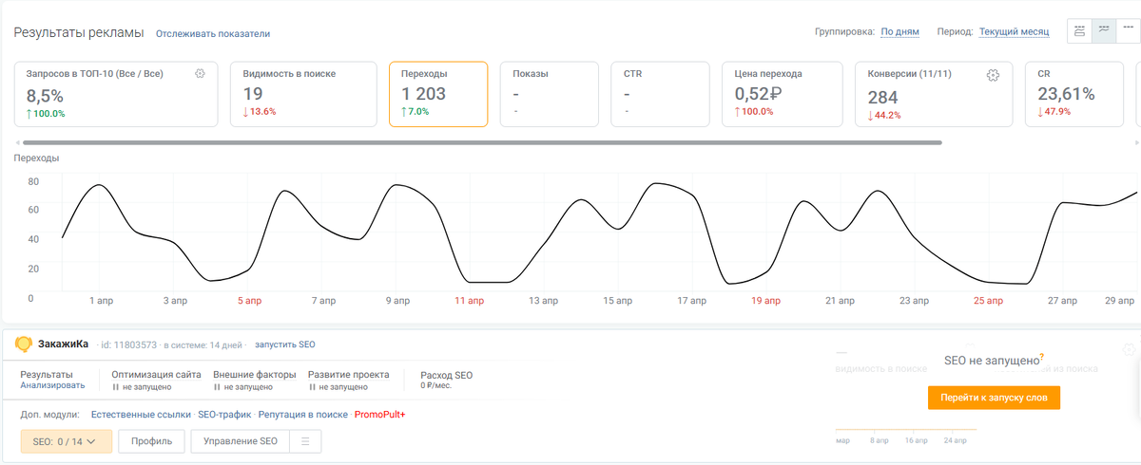Select the compact dashes view icon

point(1127,30)
